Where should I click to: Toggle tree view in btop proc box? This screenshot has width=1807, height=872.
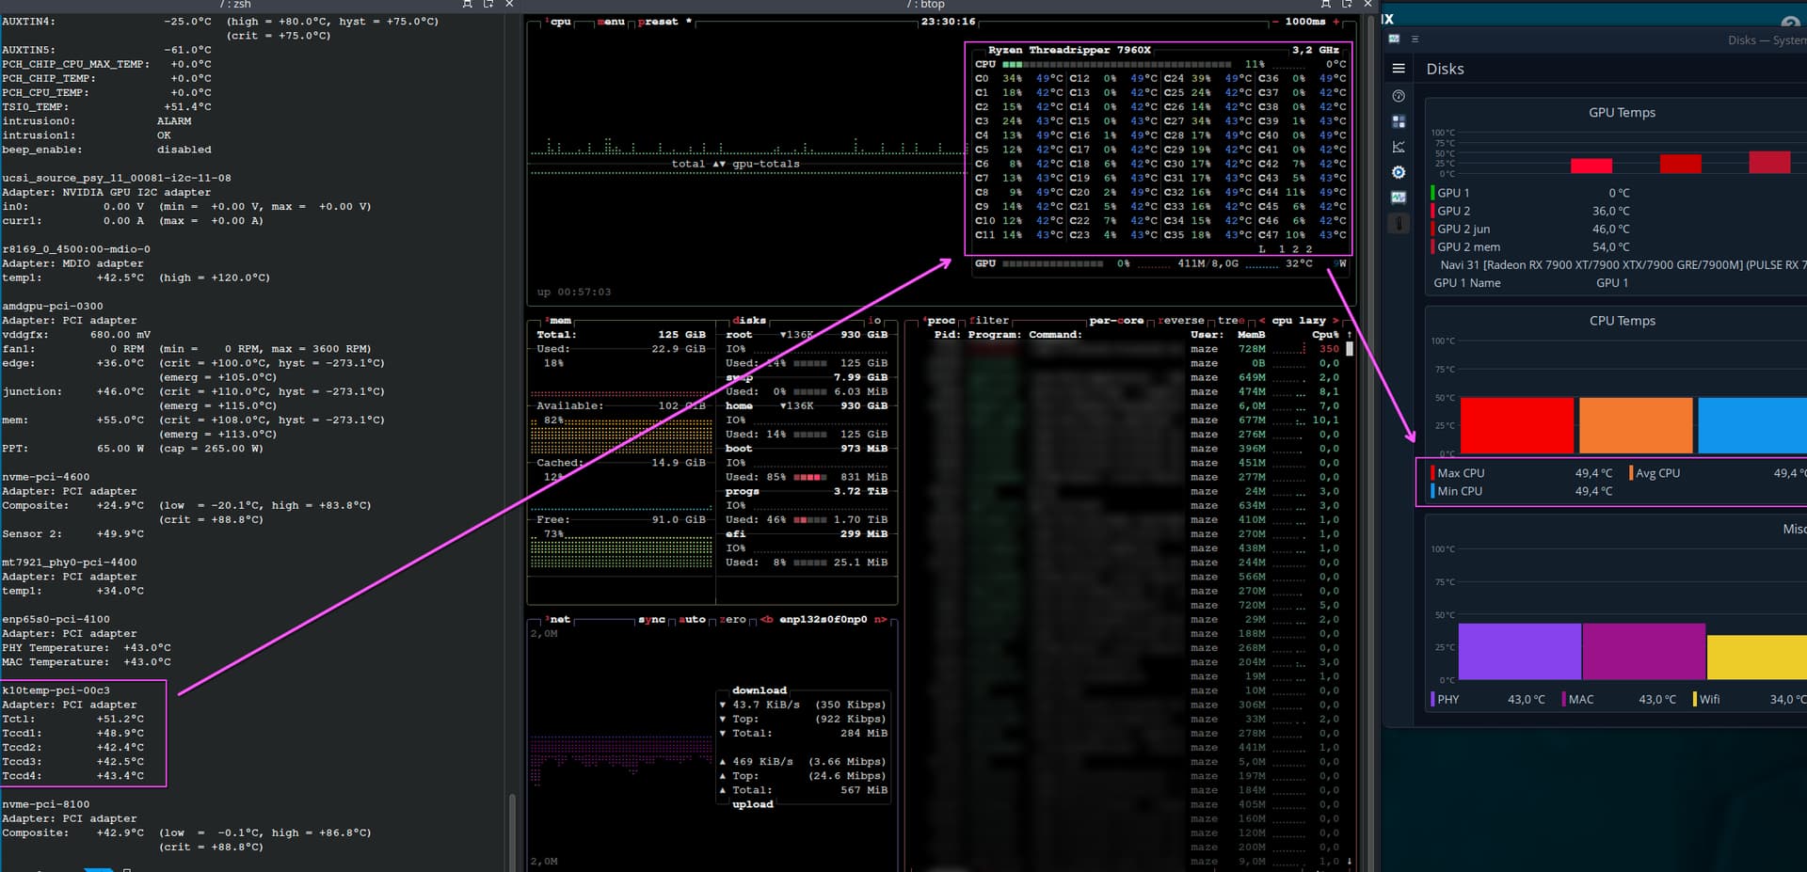[x=1230, y=321]
